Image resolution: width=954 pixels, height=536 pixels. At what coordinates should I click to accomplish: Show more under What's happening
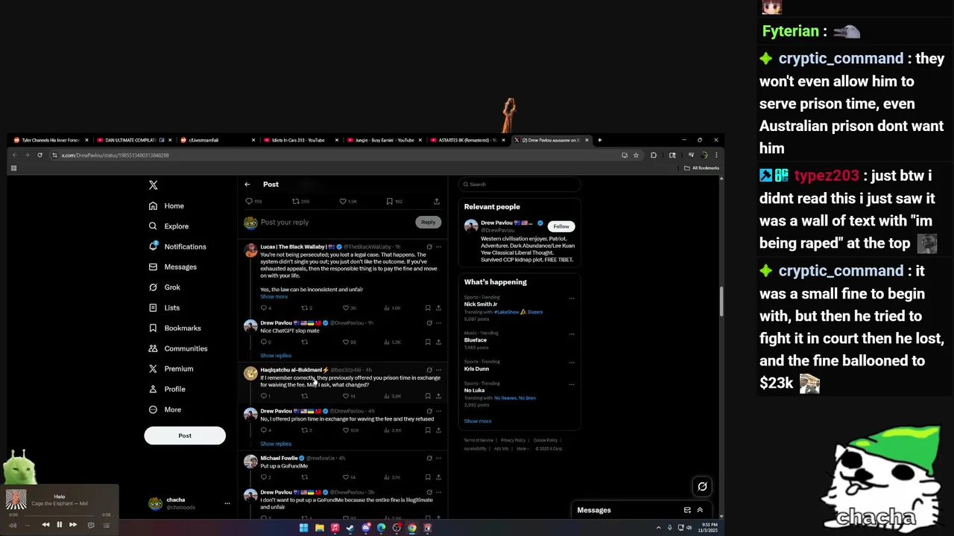[x=478, y=421]
